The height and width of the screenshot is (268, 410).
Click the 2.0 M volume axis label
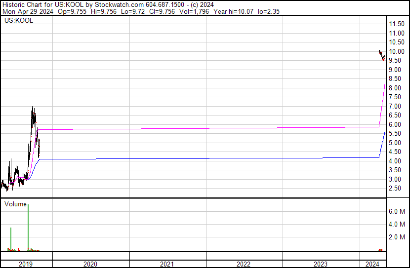click(398, 237)
